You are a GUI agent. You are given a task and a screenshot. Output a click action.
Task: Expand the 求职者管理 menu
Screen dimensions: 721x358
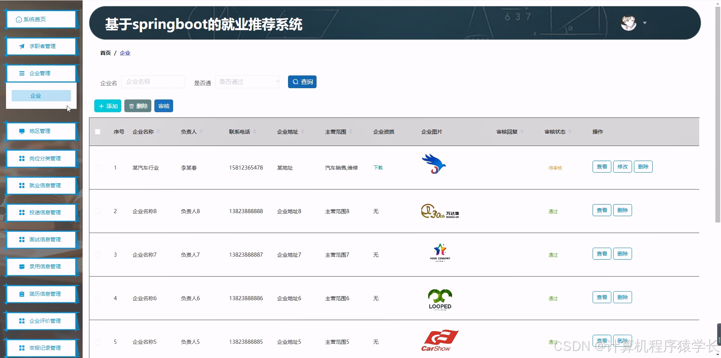pyautogui.click(x=41, y=46)
